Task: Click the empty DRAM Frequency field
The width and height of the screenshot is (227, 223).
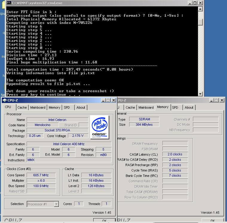Action: [175, 143]
